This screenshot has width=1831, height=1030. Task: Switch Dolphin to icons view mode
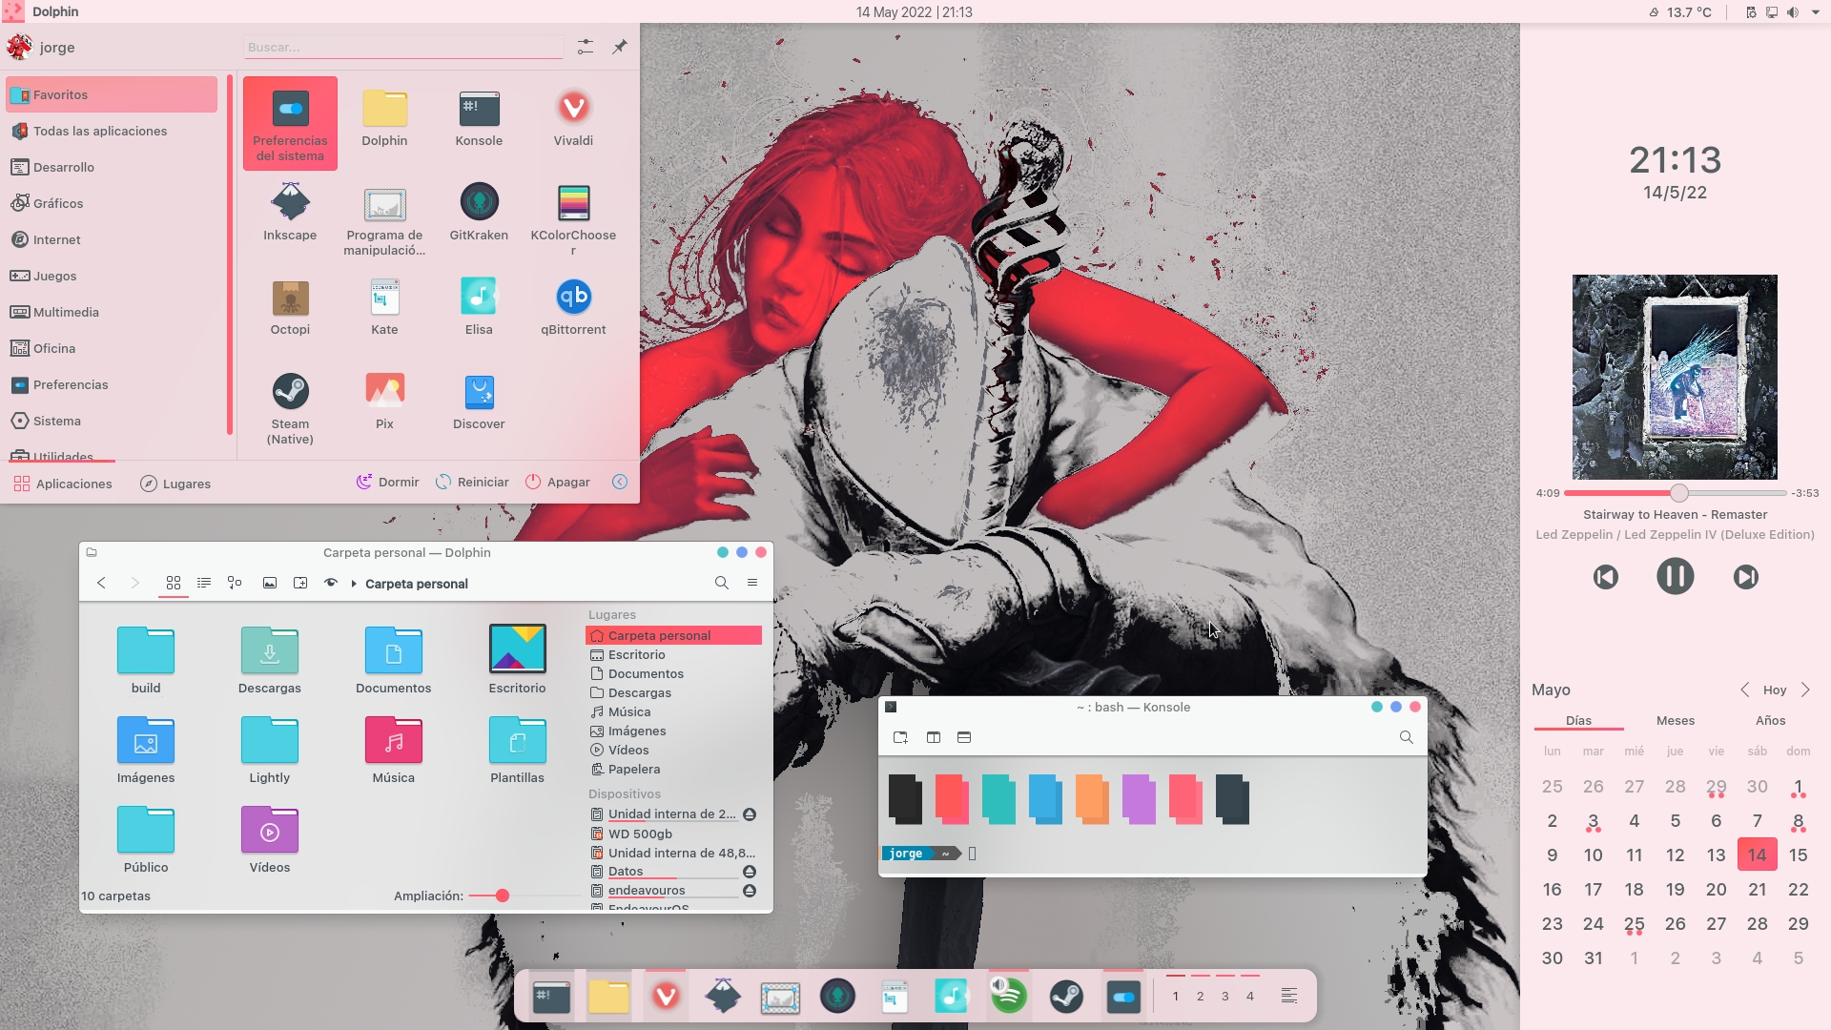pyautogui.click(x=174, y=583)
